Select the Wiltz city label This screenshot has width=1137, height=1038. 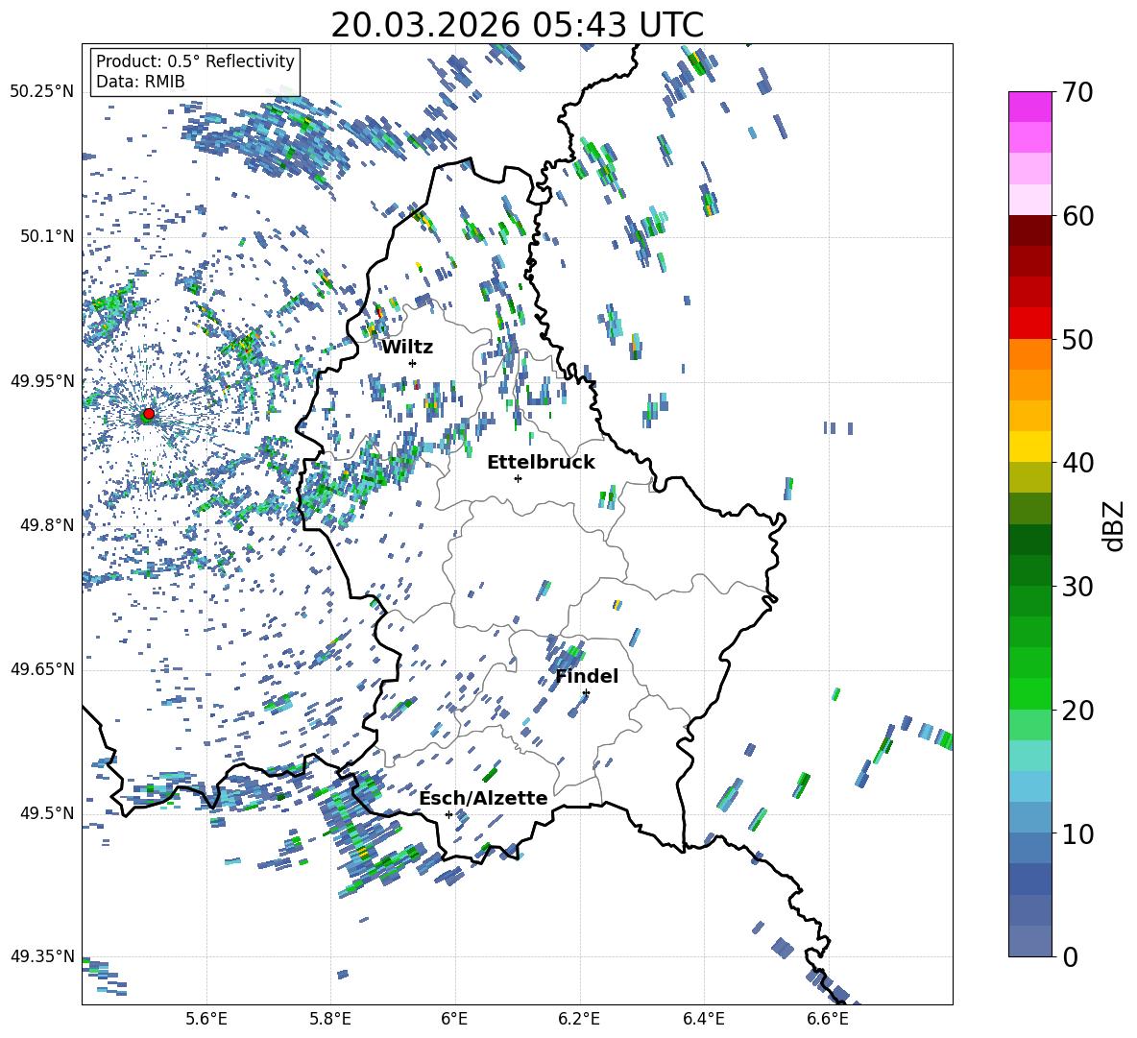click(x=407, y=347)
